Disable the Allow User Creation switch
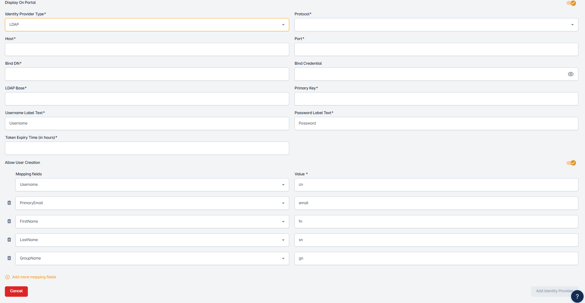 (x=571, y=163)
